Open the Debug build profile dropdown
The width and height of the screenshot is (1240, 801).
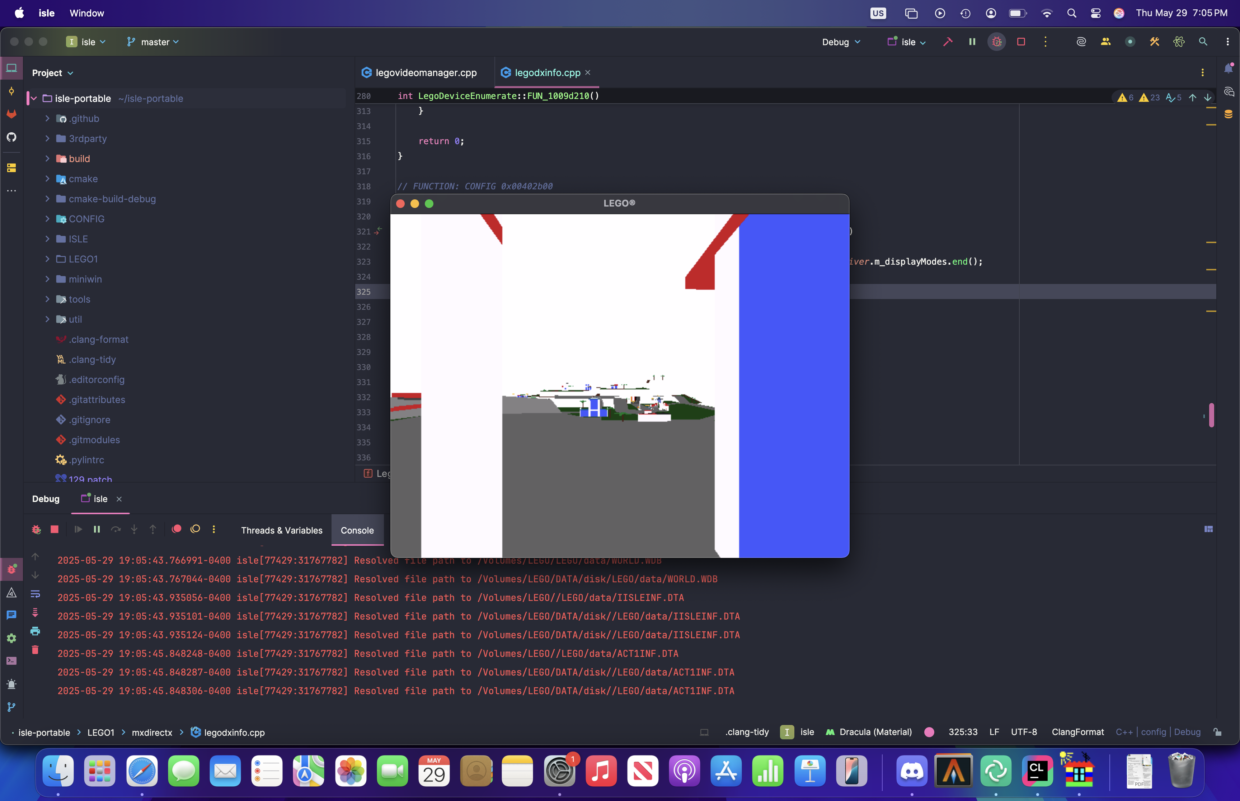pos(841,42)
